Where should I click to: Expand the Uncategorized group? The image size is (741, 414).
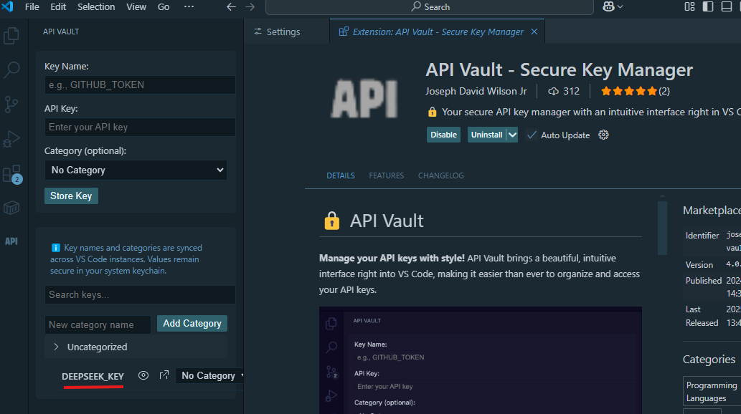coord(56,347)
